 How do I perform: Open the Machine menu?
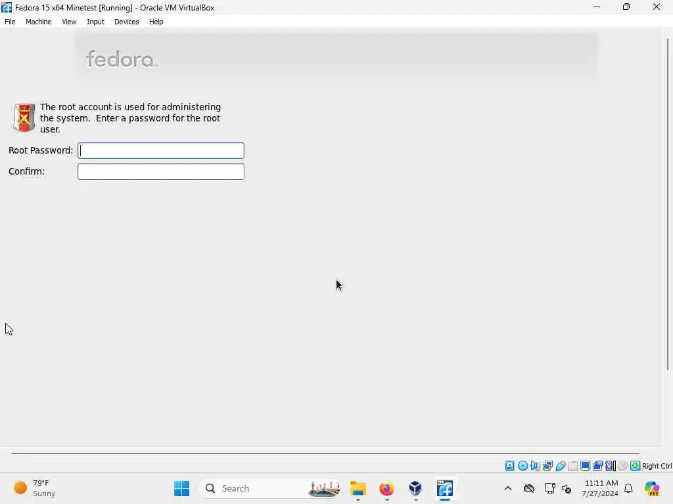[39, 22]
